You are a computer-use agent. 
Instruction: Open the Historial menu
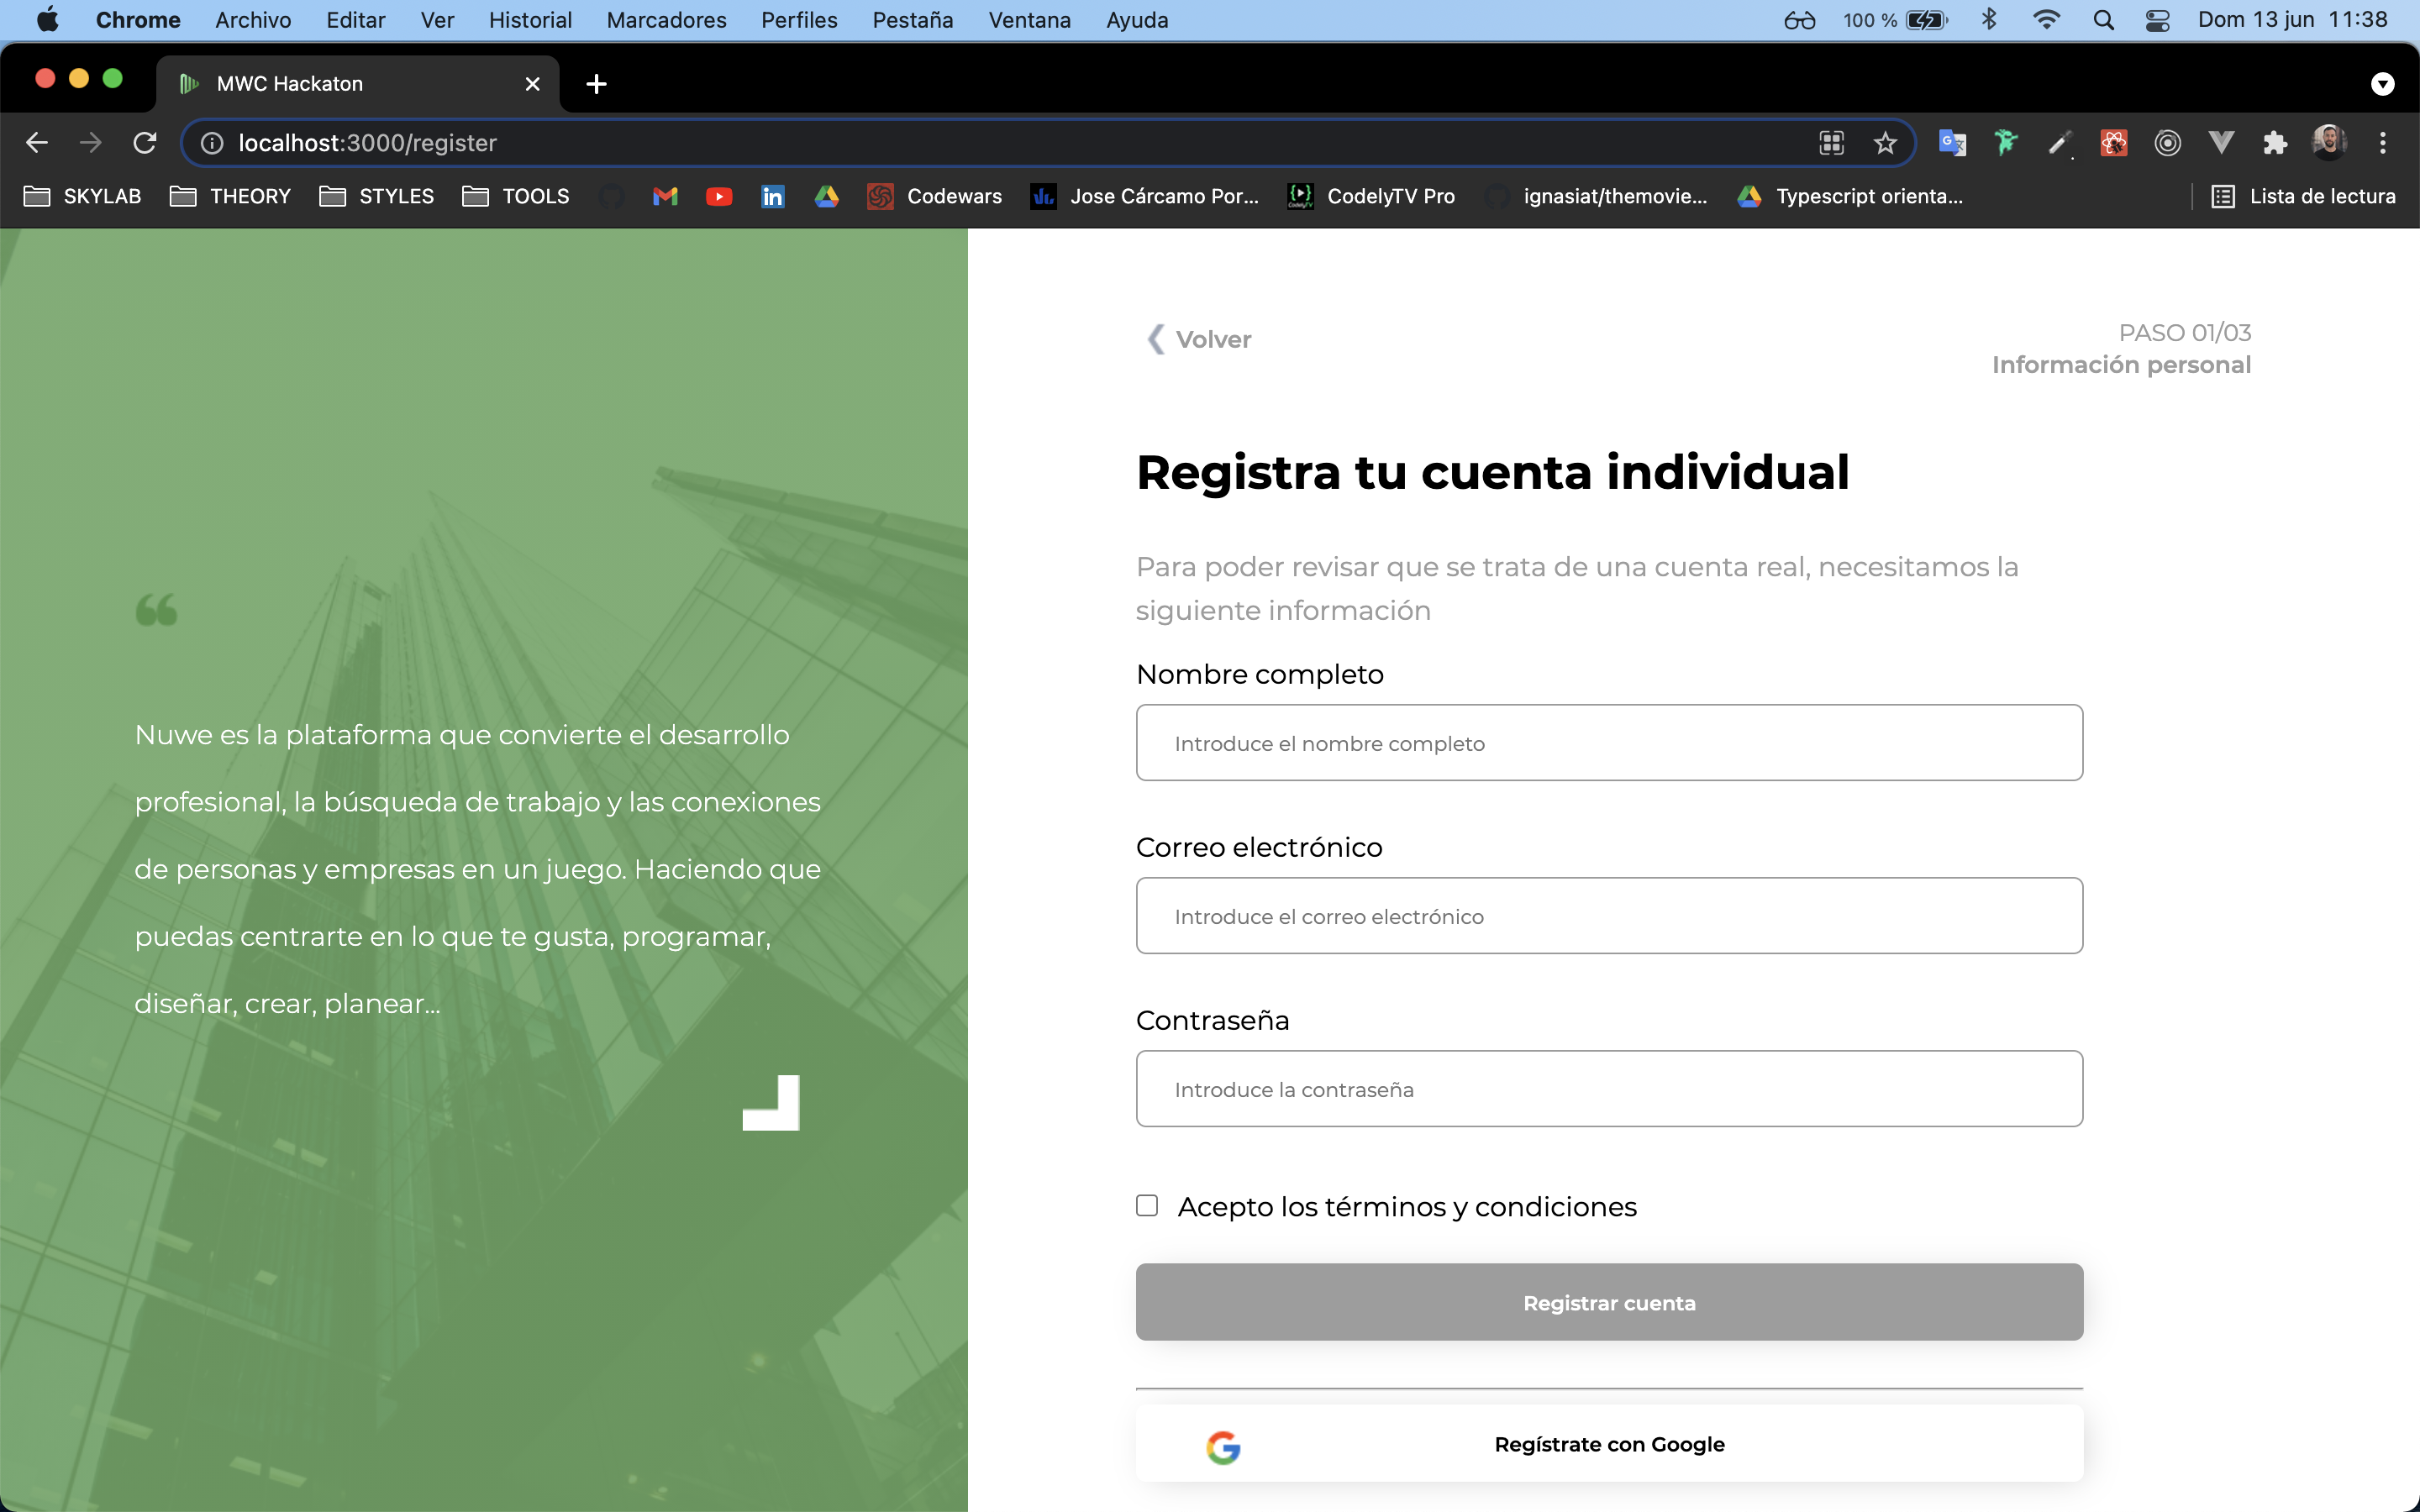point(530,20)
